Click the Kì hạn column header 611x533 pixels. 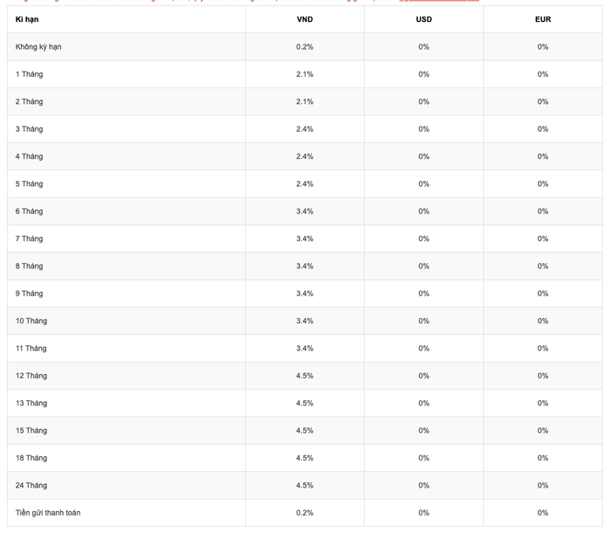tap(27, 19)
